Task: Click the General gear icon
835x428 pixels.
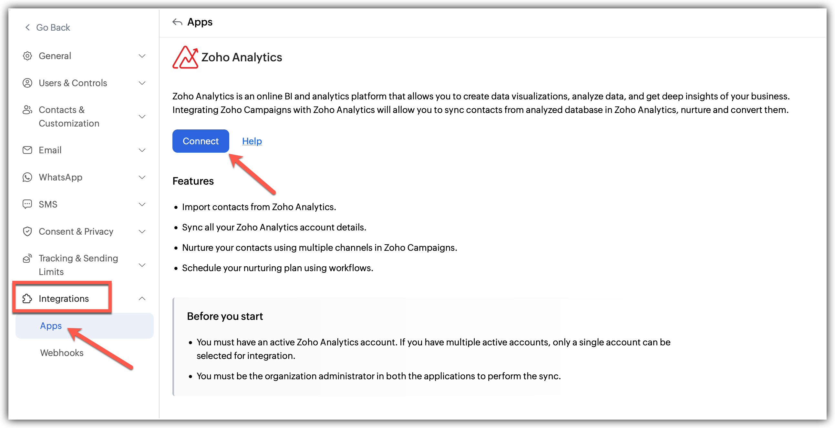Action: click(x=27, y=56)
